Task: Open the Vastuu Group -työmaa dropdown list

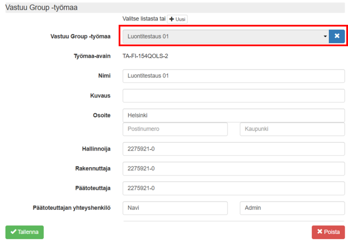Action: [x=226, y=36]
